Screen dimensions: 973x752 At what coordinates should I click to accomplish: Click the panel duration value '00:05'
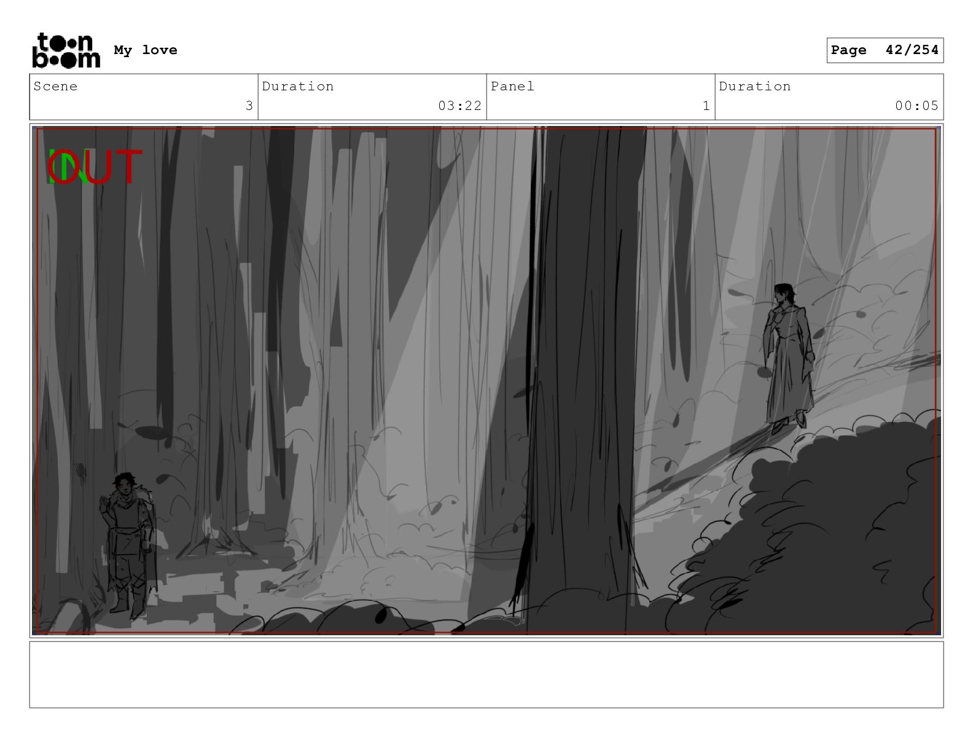pyautogui.click(x=916, y=106)
